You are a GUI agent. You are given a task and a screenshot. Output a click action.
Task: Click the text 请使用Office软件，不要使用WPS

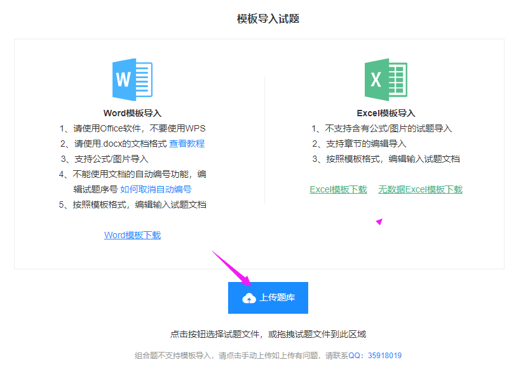140,128
